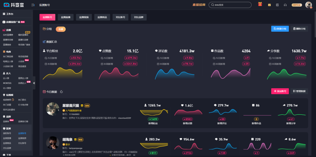
Task: Switch to the 对比品牌 tab
Action: click(139, 17)
